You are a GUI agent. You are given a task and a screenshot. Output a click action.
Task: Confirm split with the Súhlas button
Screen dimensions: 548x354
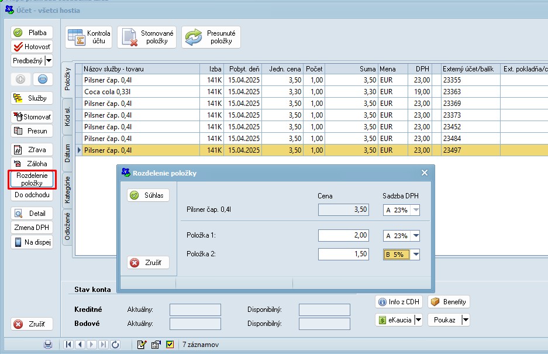click(x=149, y=195)
